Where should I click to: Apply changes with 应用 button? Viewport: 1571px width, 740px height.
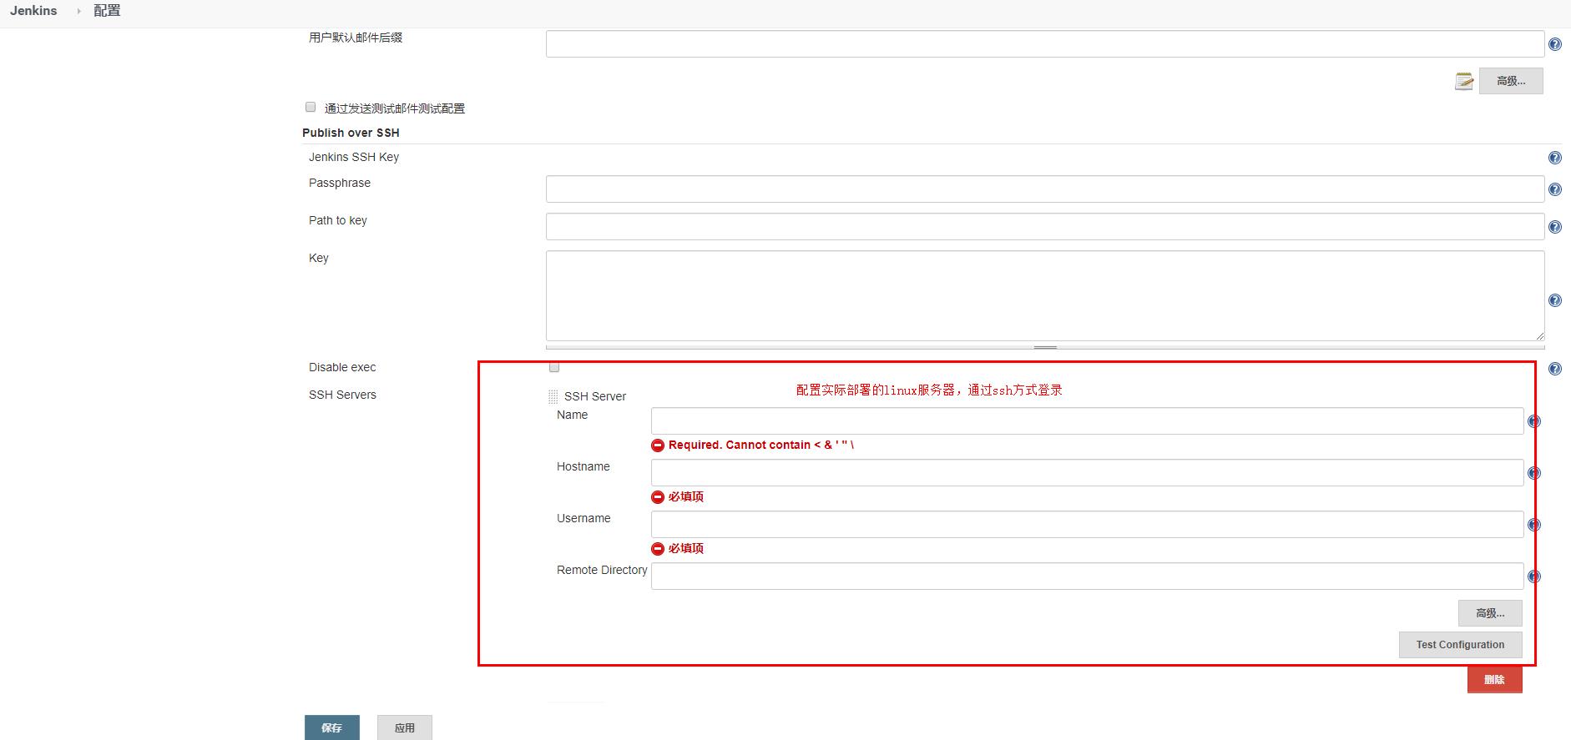pos(405,727)
